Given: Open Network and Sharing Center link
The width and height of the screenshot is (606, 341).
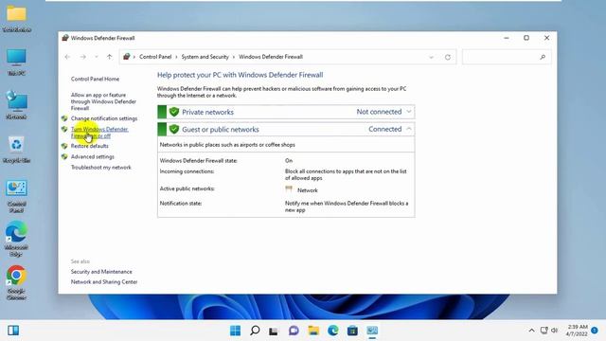Looking at the screenshot, I should (104, 282).
